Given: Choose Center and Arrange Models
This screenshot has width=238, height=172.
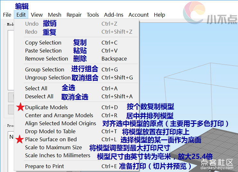Looking at the screenshot, I should pyautogui.click(x=76, y=115).
